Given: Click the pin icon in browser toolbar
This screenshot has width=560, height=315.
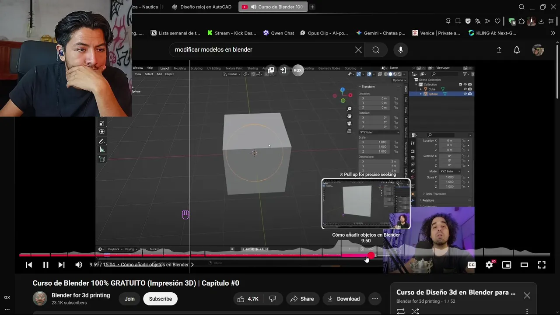Looking at the screenshot, I should (448, 21).
